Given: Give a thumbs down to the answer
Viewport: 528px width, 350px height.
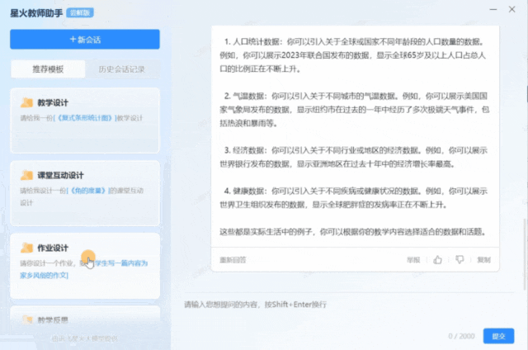Looking at the screenshot, I should (460, 260).
